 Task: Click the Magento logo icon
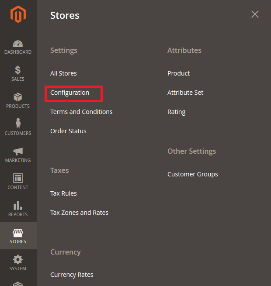pos(18,14)
